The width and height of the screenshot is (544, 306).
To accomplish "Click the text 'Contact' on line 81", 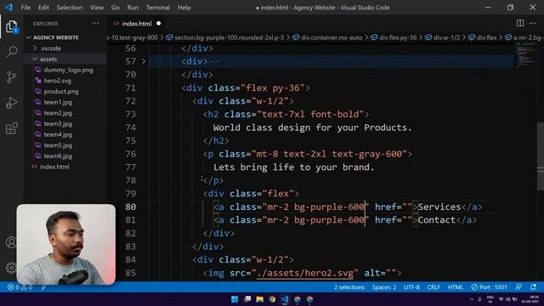I will coord(436,220).
